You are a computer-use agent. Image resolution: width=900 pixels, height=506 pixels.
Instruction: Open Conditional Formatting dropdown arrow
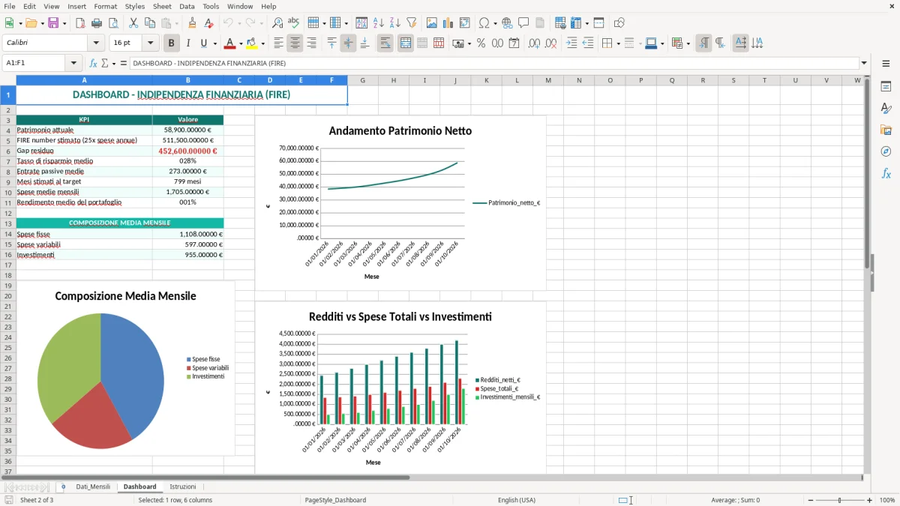point(688,43)
